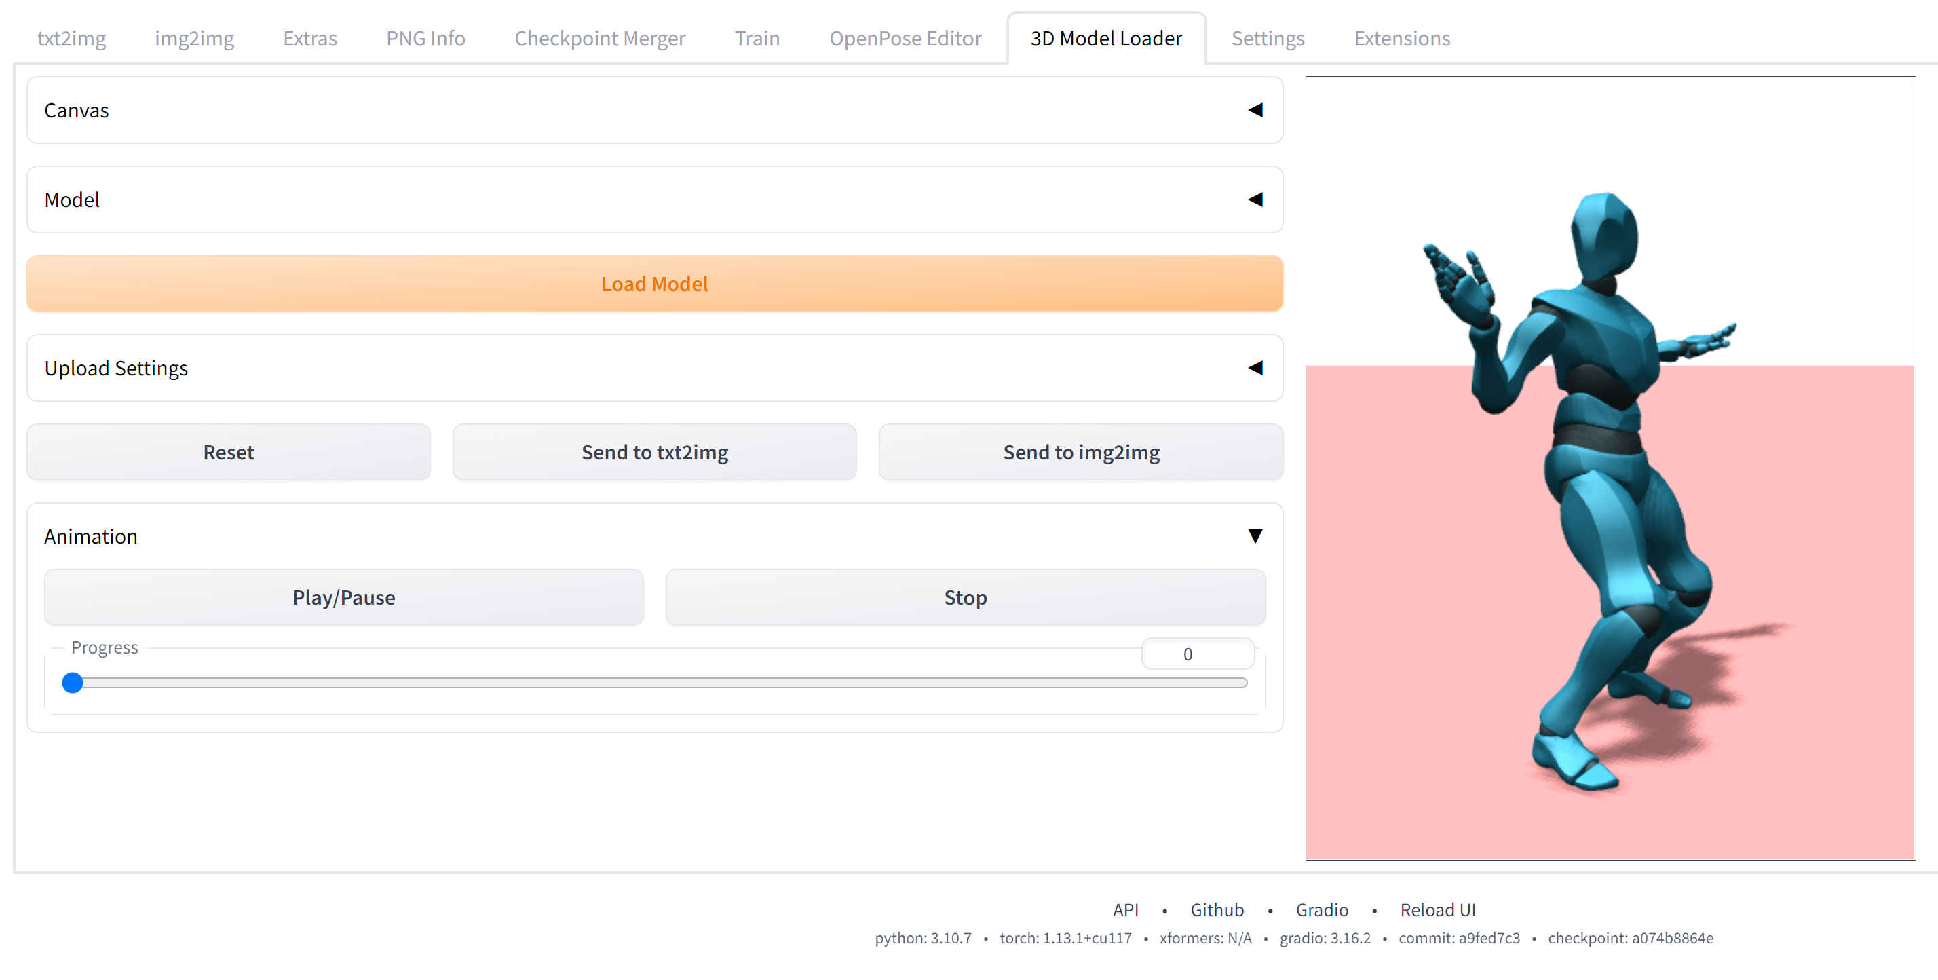This screenshot has height=980, width=1938.
Task: Open the Checkpoint Merger tab
Action: pyautogui.click(x=600, y=39)
